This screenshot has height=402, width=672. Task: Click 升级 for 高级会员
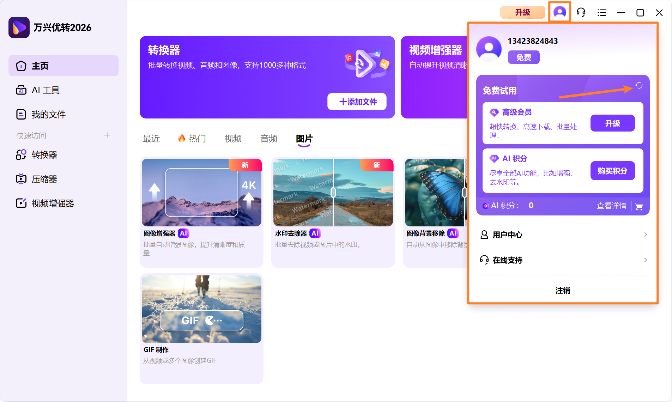[x=612, y=123]
